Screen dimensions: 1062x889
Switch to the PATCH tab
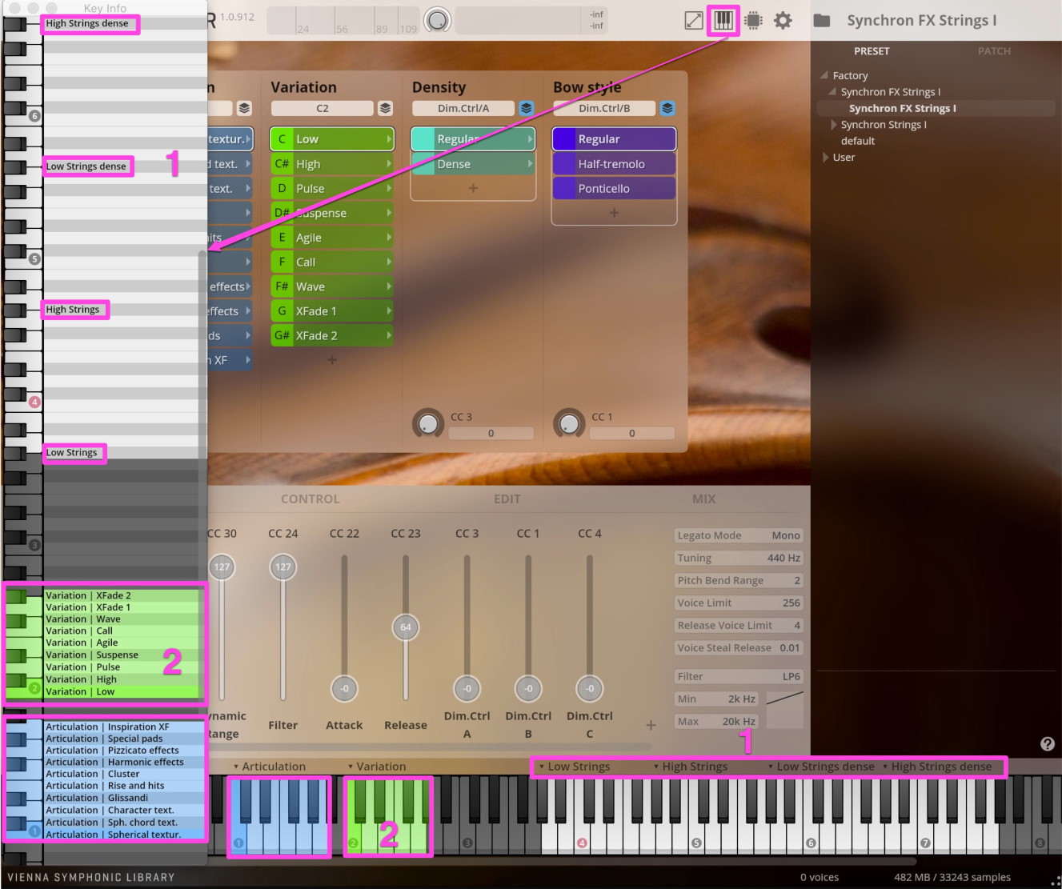[994, 51]
